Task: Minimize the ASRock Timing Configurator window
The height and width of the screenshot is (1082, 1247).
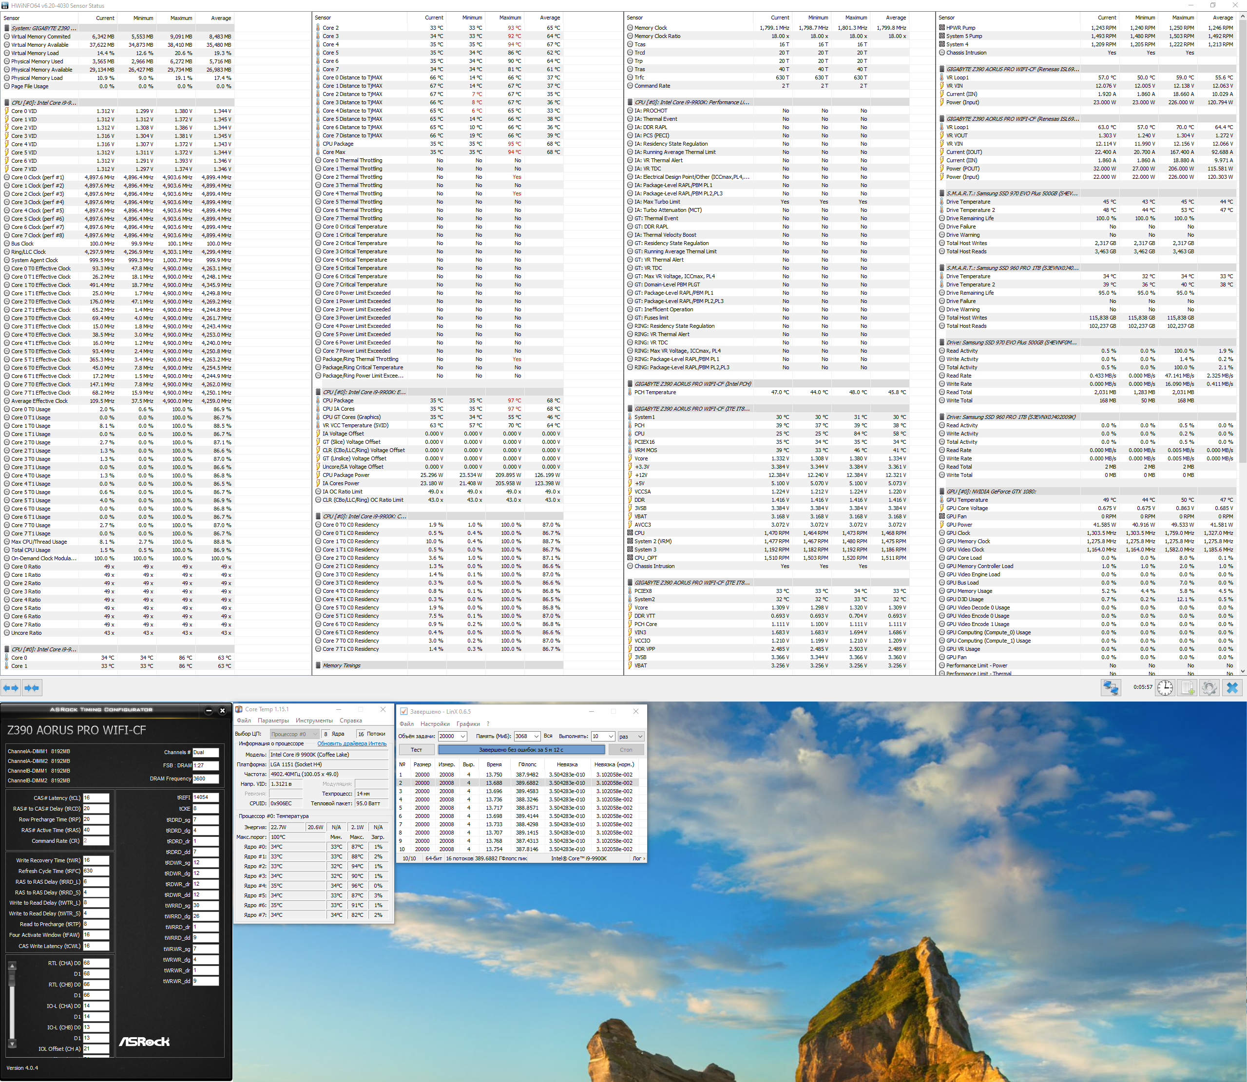Action: point(209,711)
